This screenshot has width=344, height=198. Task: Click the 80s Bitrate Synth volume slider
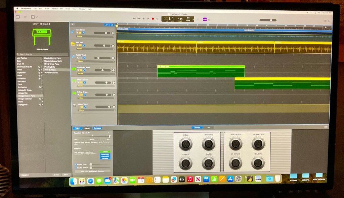[x=102, y=70]
